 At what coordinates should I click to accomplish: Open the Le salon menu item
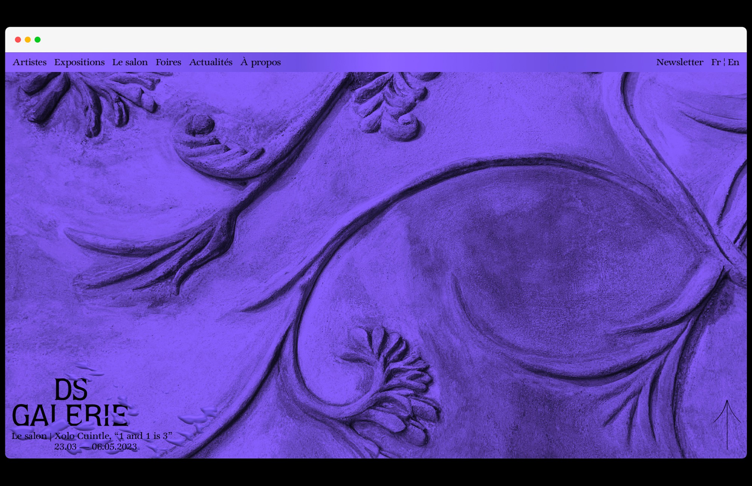tap(129, 62)
